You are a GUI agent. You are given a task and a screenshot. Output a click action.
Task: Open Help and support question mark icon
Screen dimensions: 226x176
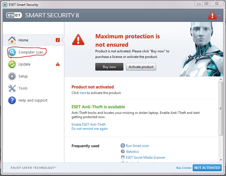pyautogui.click(x=12, y=100)
